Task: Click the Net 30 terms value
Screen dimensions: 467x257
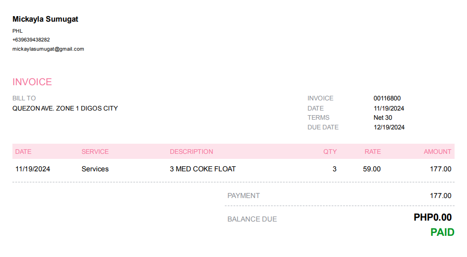Action: click(x=383, y=117)
